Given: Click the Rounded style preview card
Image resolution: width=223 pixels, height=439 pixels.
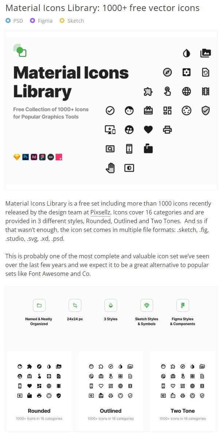Looking at the screenshot, I should 39,388.
